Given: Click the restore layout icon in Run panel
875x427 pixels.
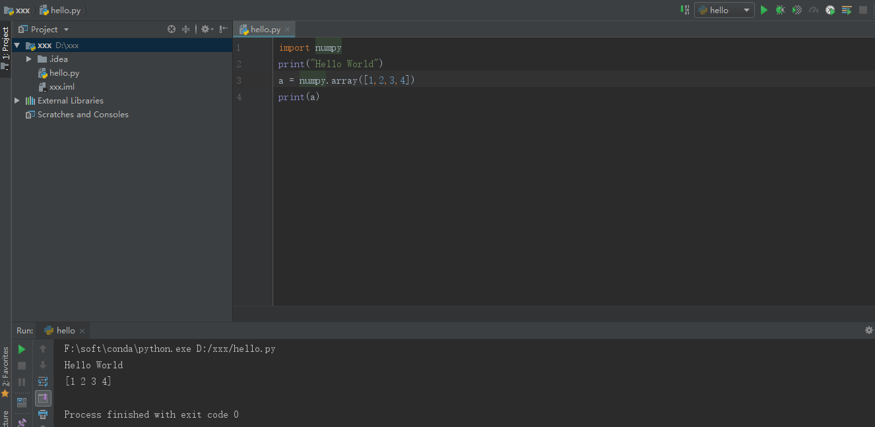Looking at the screenshot, I should [22, 401].
